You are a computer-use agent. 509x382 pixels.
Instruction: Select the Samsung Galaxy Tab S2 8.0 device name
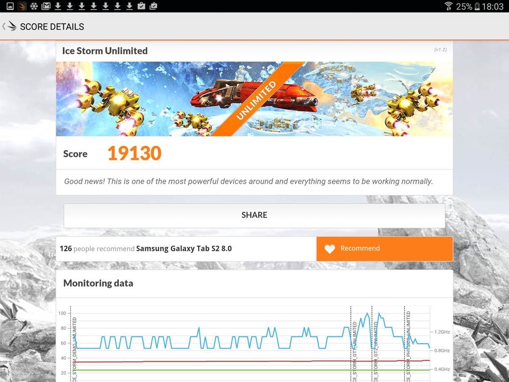tap(184, 248)
